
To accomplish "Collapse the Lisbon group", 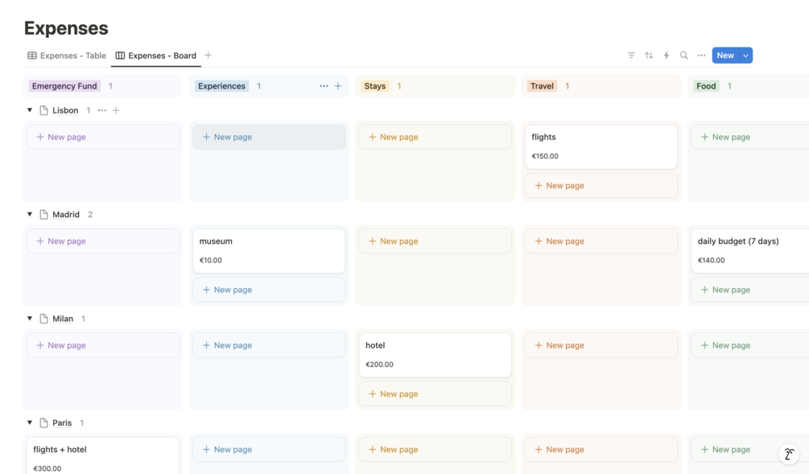I will coord(30,110).
